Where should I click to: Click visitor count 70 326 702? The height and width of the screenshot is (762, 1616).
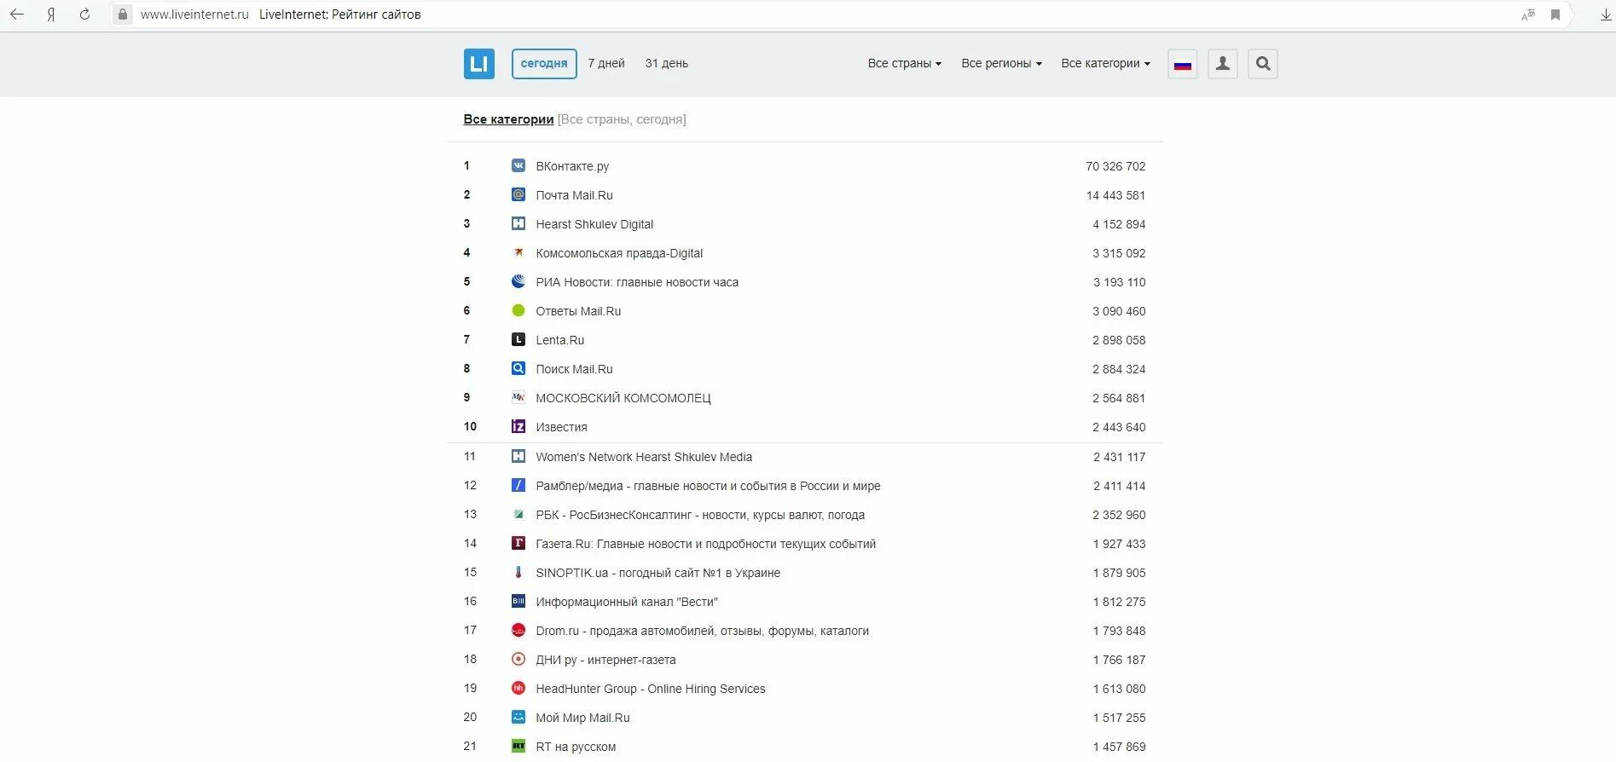point(1115,166)
